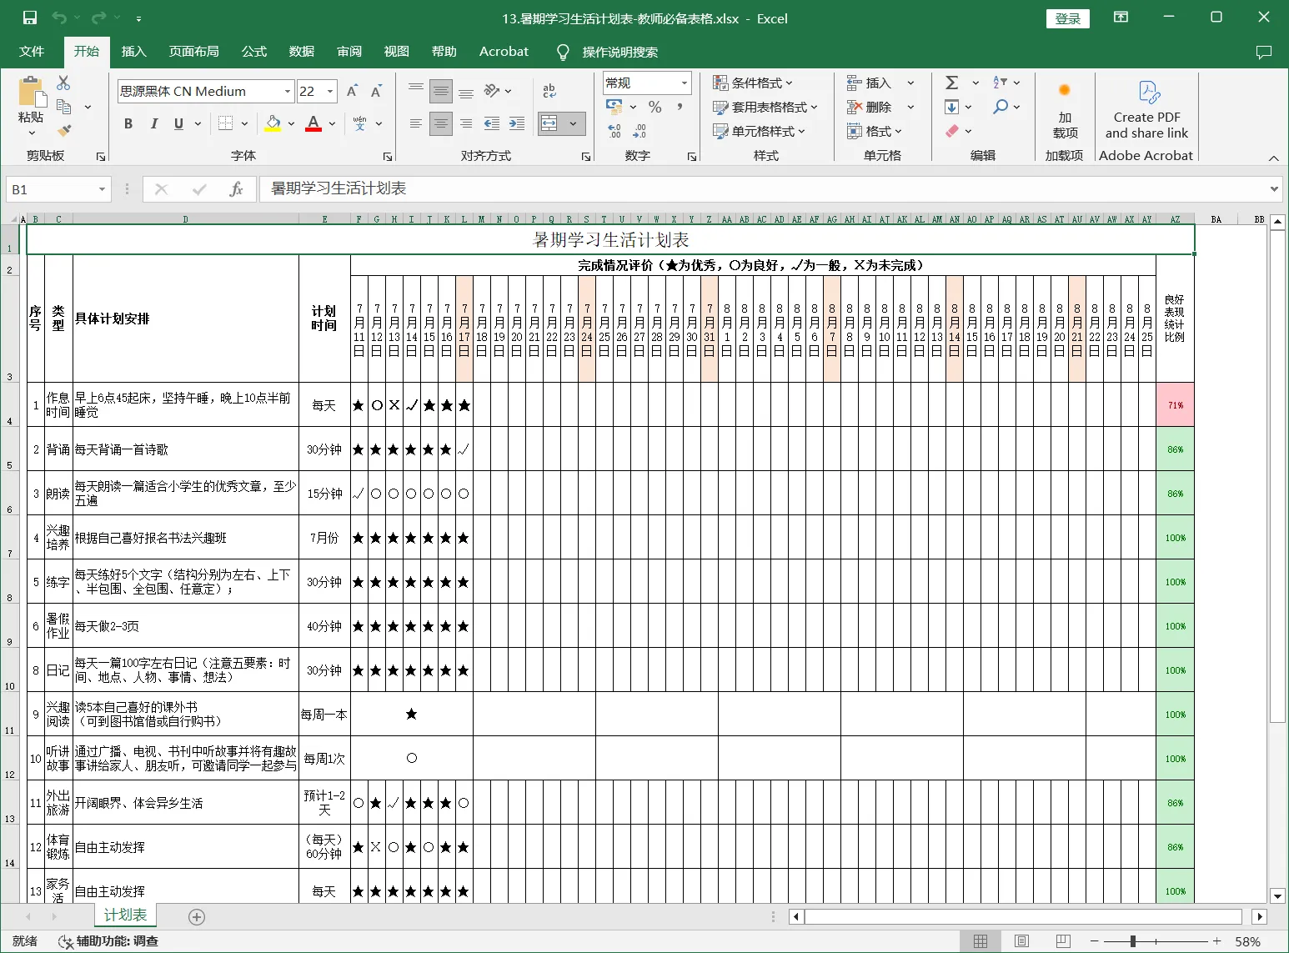Increase decimal places
The image size is (1289, 953).
coord(614,131)
